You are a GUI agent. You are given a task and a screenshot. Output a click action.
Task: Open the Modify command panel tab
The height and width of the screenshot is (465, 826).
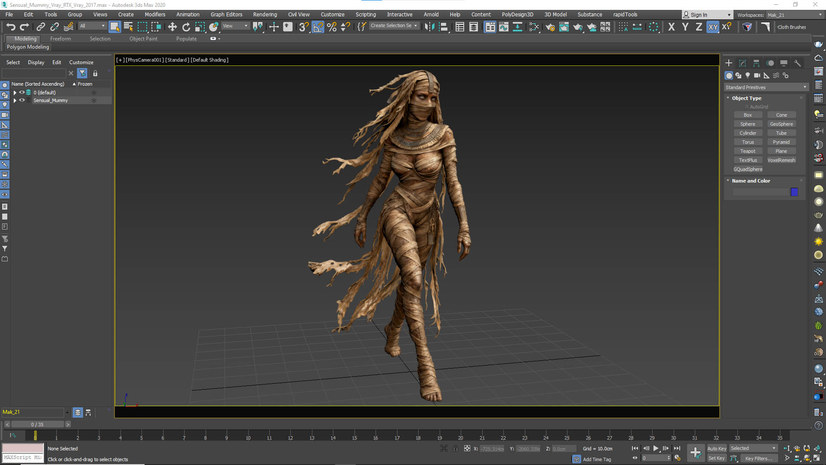pyautogui.click(x=743, y=63)
